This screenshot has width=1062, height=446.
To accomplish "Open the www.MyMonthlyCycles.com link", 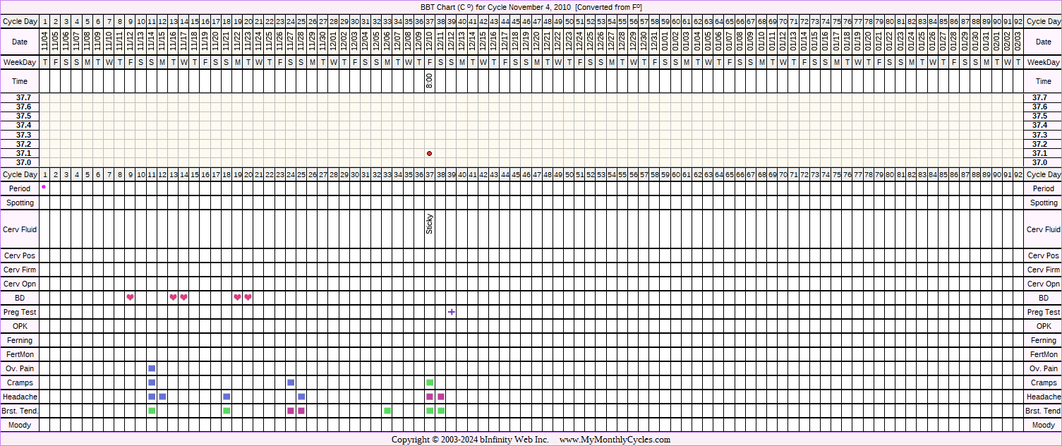I will [x=615, y=440].
